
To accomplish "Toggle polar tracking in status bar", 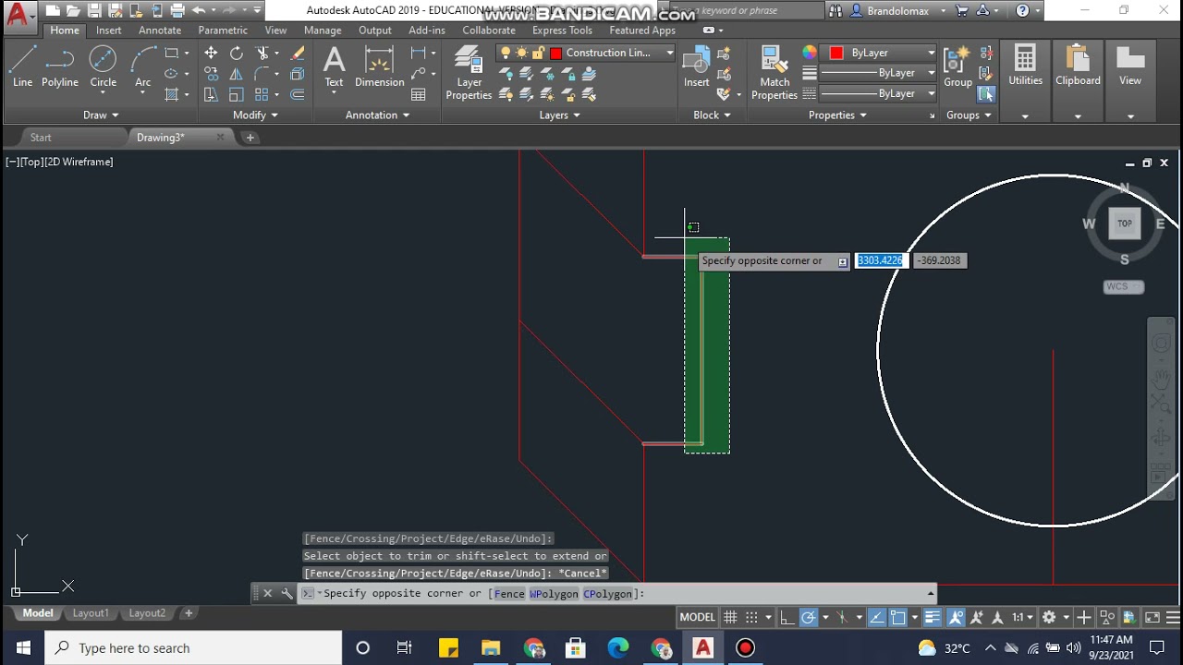I will [809, 617].
